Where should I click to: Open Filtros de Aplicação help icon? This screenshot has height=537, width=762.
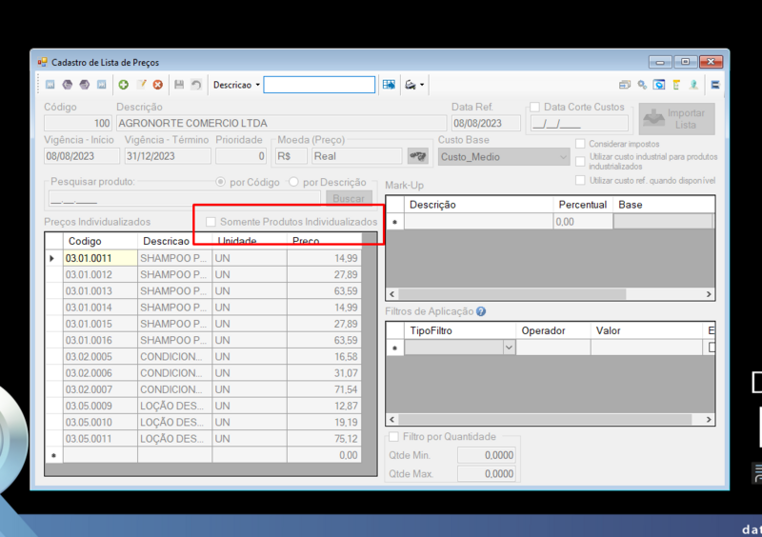pyautogui.click(x=481, y=311)
